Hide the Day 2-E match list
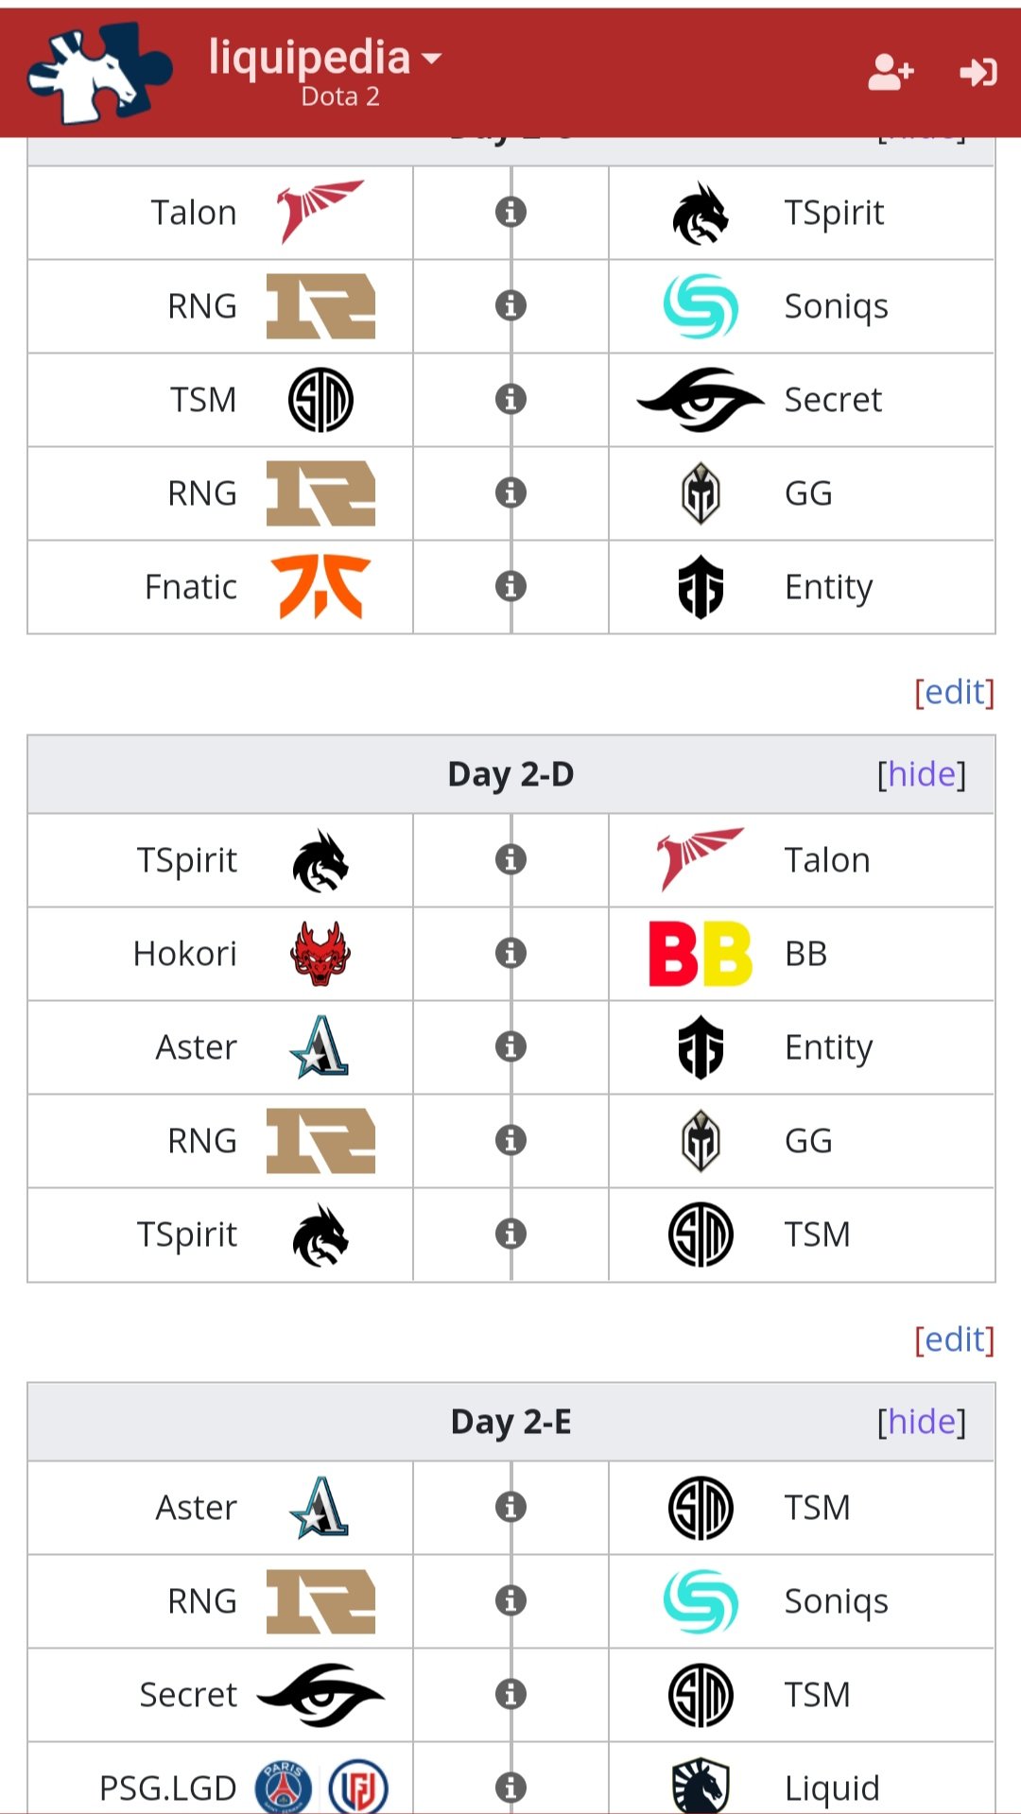This screenshot has height=1814, width=1021. coord(922,1421)
